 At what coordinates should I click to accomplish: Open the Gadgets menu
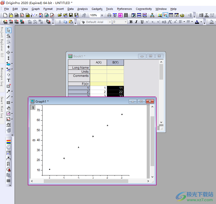pyautogui.click(x=97, y=9)
